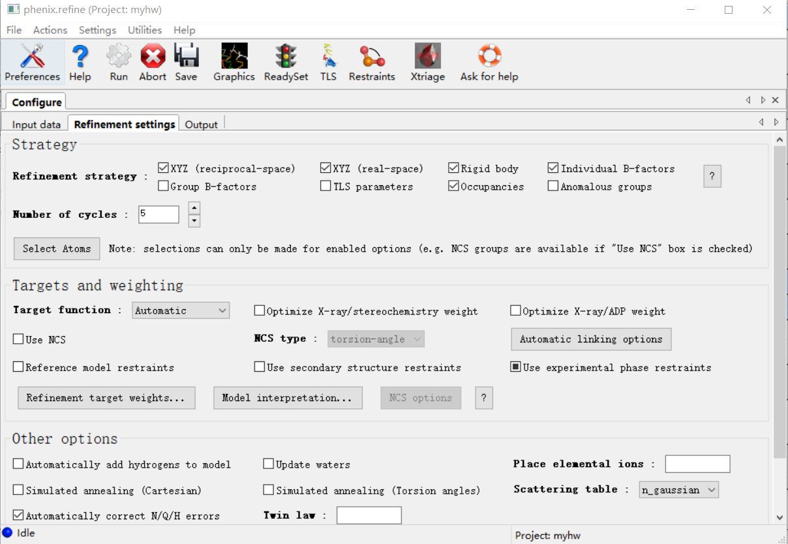788x544 pixels.
Task: Toggle Individual B-factors checkbox
Action: 553,168
